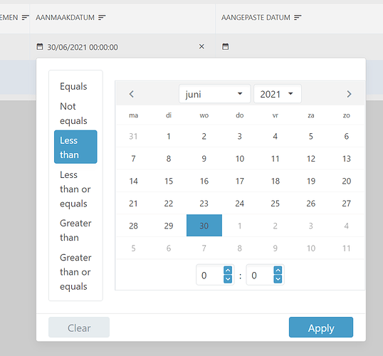383x356 pixels.
Task: Click the sort icon next to AANGEPASTE DATUM
Action: (298, 17)
